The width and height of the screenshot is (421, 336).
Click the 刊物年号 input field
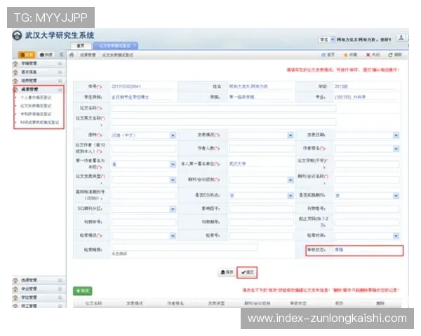[144, 223]
